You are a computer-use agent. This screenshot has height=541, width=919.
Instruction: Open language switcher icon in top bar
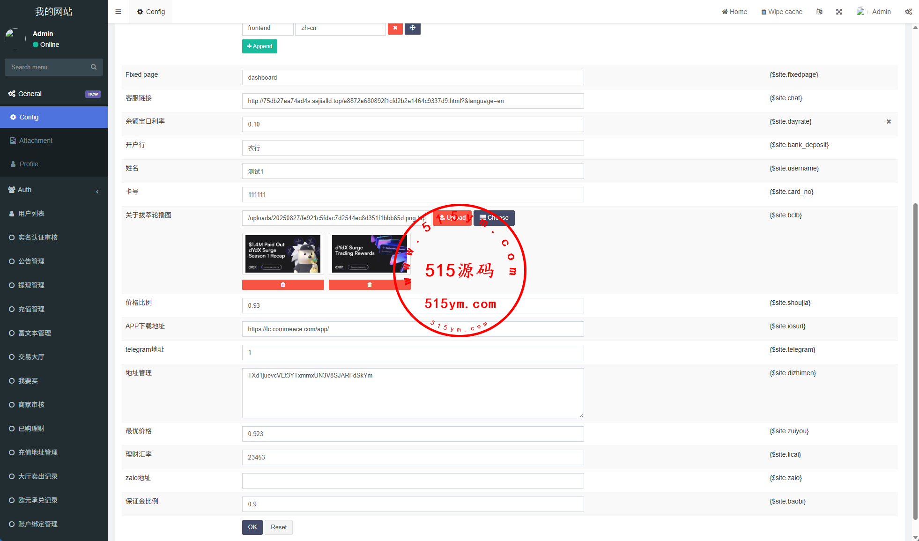(819, 12)
